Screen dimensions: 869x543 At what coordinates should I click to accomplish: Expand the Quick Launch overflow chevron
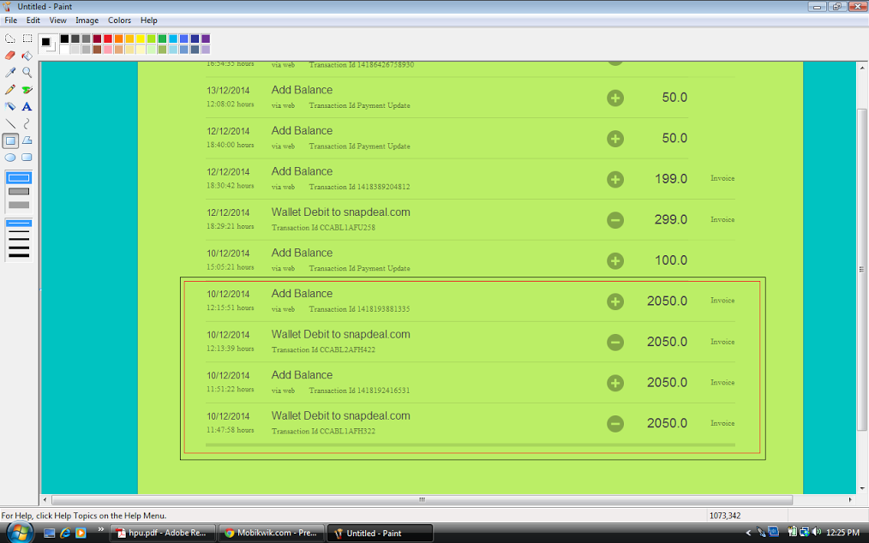101,530
